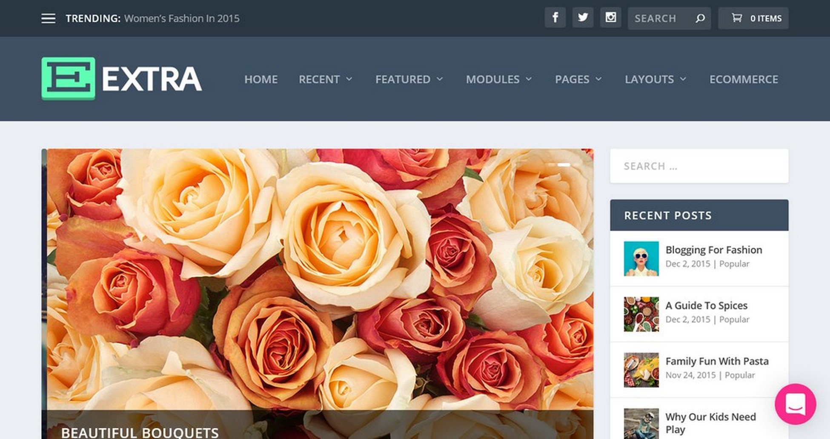
Task: Expand the Recent menu chevron
Action: point(349,79)
